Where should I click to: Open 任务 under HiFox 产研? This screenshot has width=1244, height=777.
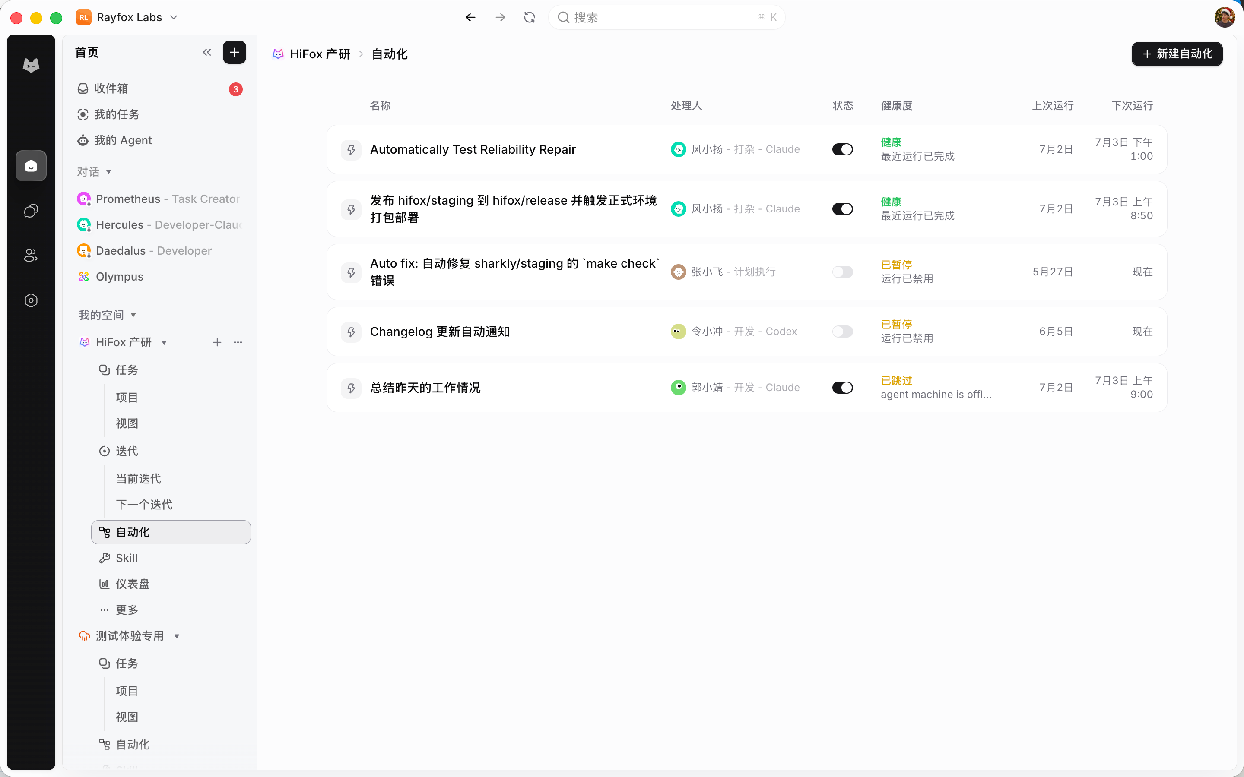(x=171, y=370)
